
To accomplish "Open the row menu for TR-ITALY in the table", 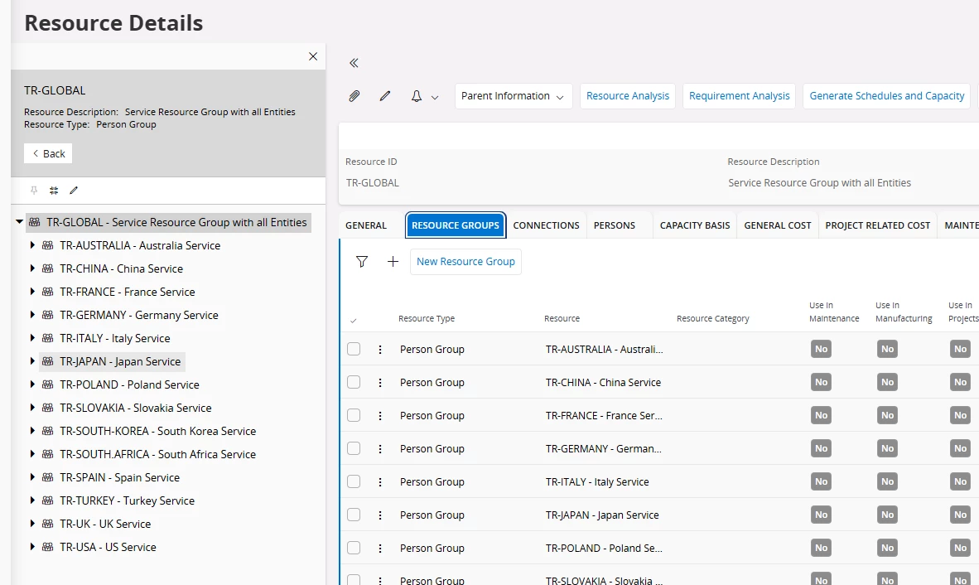I will coord(379,482).
